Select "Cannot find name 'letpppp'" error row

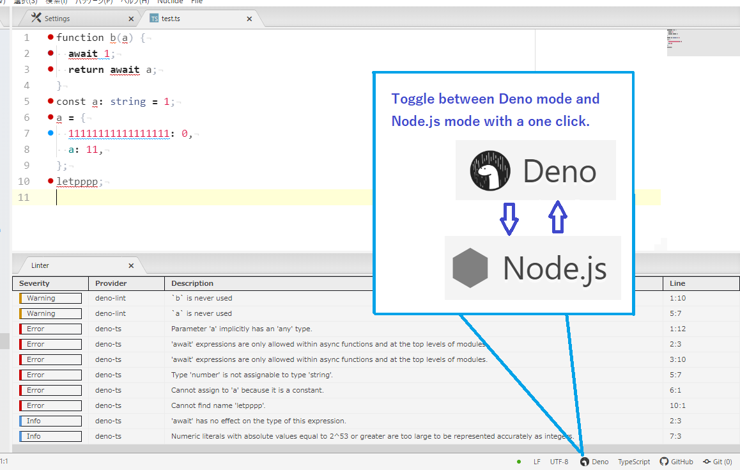point(376,406)
